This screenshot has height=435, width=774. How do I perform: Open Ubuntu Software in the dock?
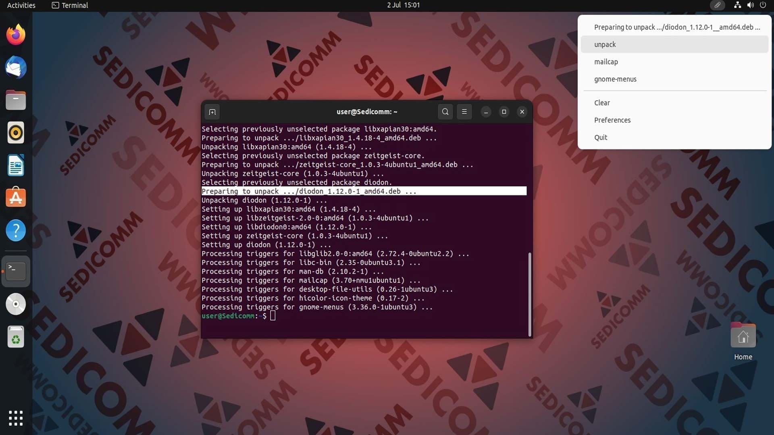point(16,198)
